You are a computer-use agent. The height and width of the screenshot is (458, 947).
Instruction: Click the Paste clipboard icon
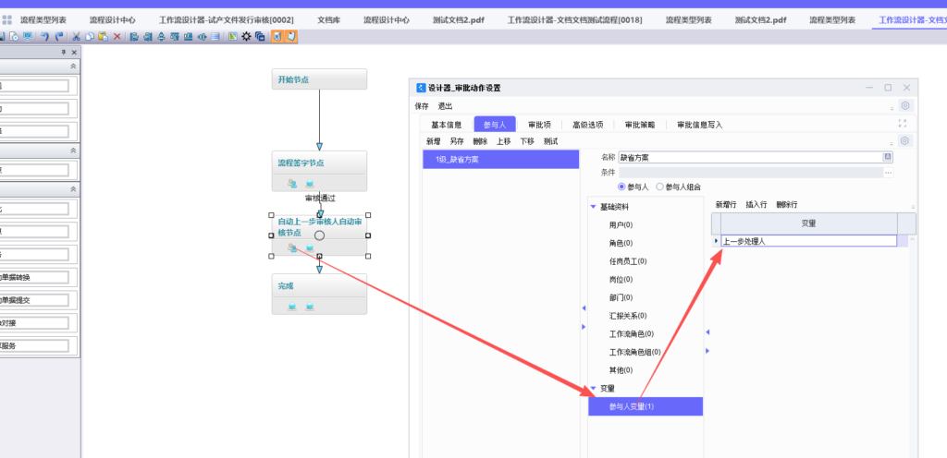104,37
